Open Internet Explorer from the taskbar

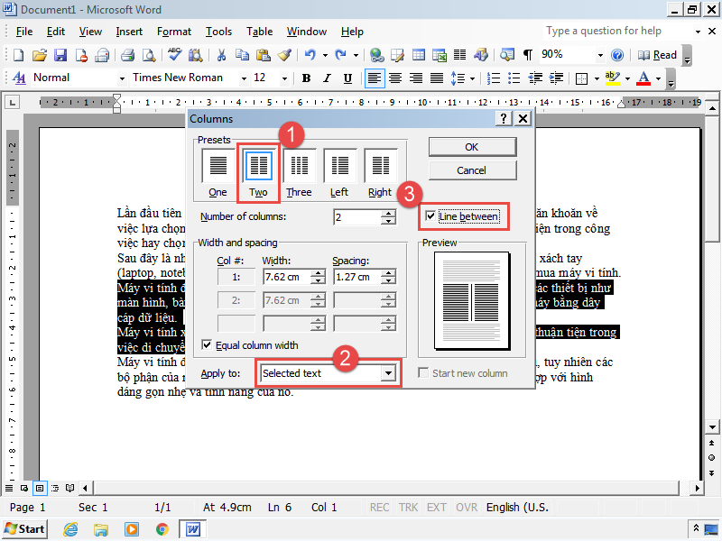[70, 529]
